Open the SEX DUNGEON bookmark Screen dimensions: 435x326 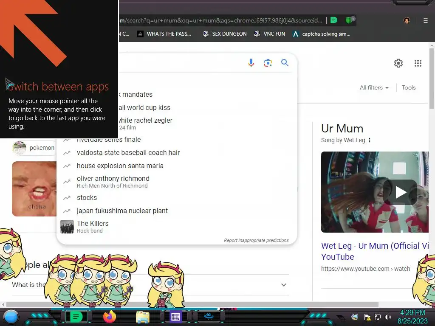click(x=224, y=34)
